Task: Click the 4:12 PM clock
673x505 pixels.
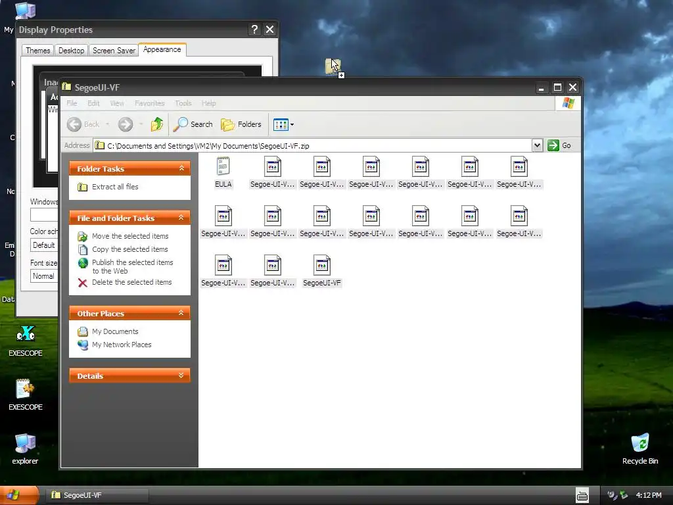Action: click(649, 496)
